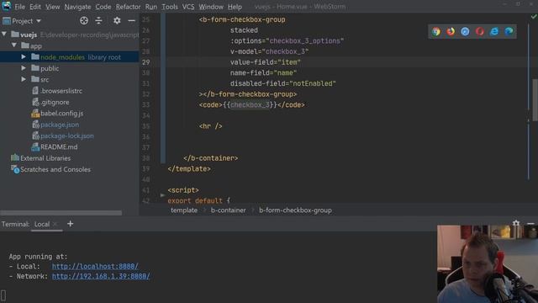Image resolution: width=538 pixels, height=303 pixels.
Task: Click the Project panel horizontal scrollbar
Action: tap(61, 213)
